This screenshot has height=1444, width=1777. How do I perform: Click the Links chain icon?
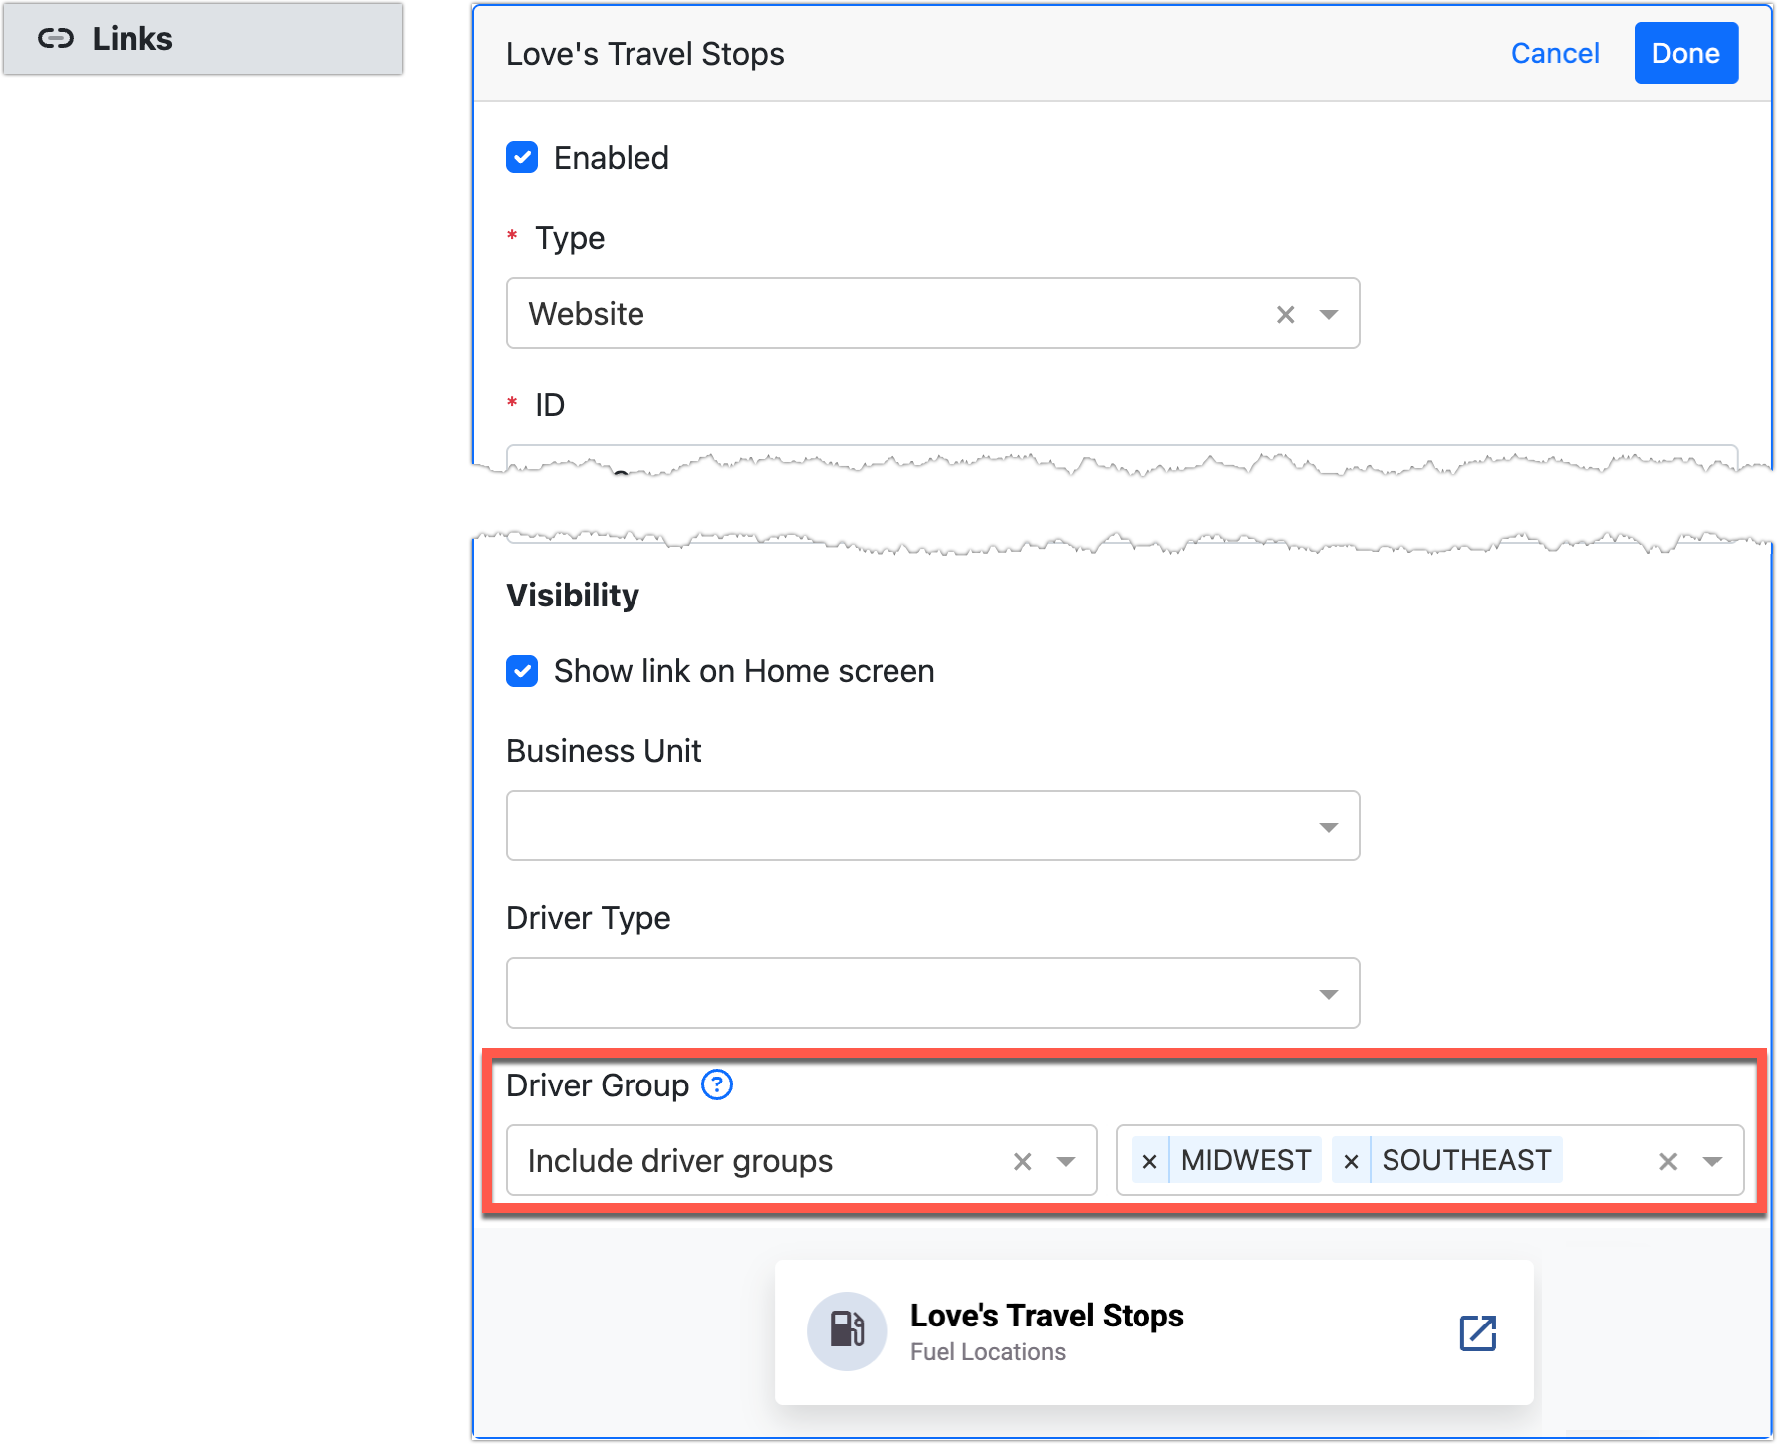(56, 39)
